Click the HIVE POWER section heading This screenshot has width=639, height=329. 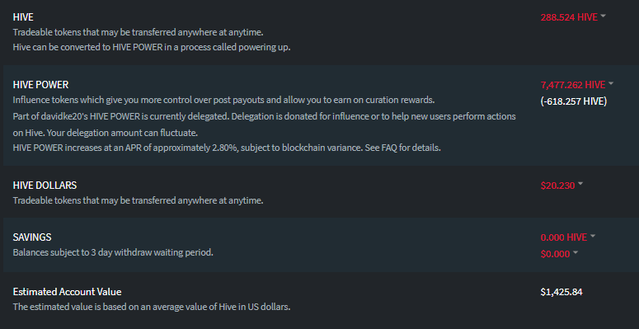pos(40,85)
